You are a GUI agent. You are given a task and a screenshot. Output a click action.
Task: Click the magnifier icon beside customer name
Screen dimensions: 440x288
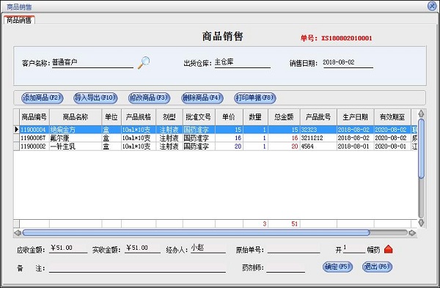(x=144, y=62)
